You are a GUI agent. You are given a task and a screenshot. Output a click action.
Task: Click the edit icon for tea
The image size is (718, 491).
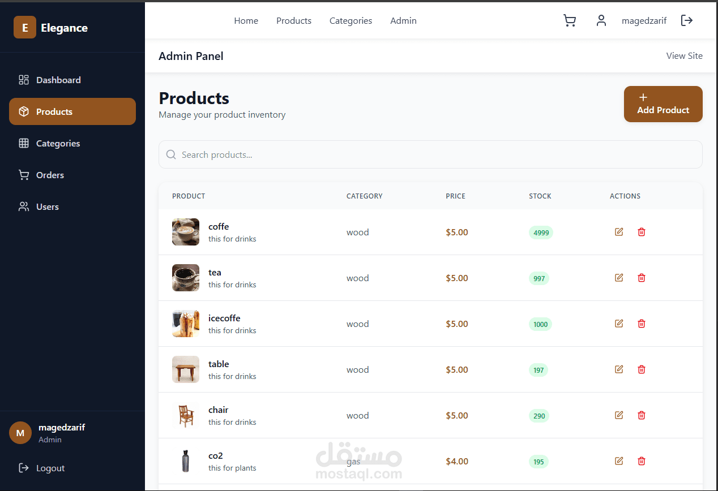pyautogui.click(x=619, y=278)
